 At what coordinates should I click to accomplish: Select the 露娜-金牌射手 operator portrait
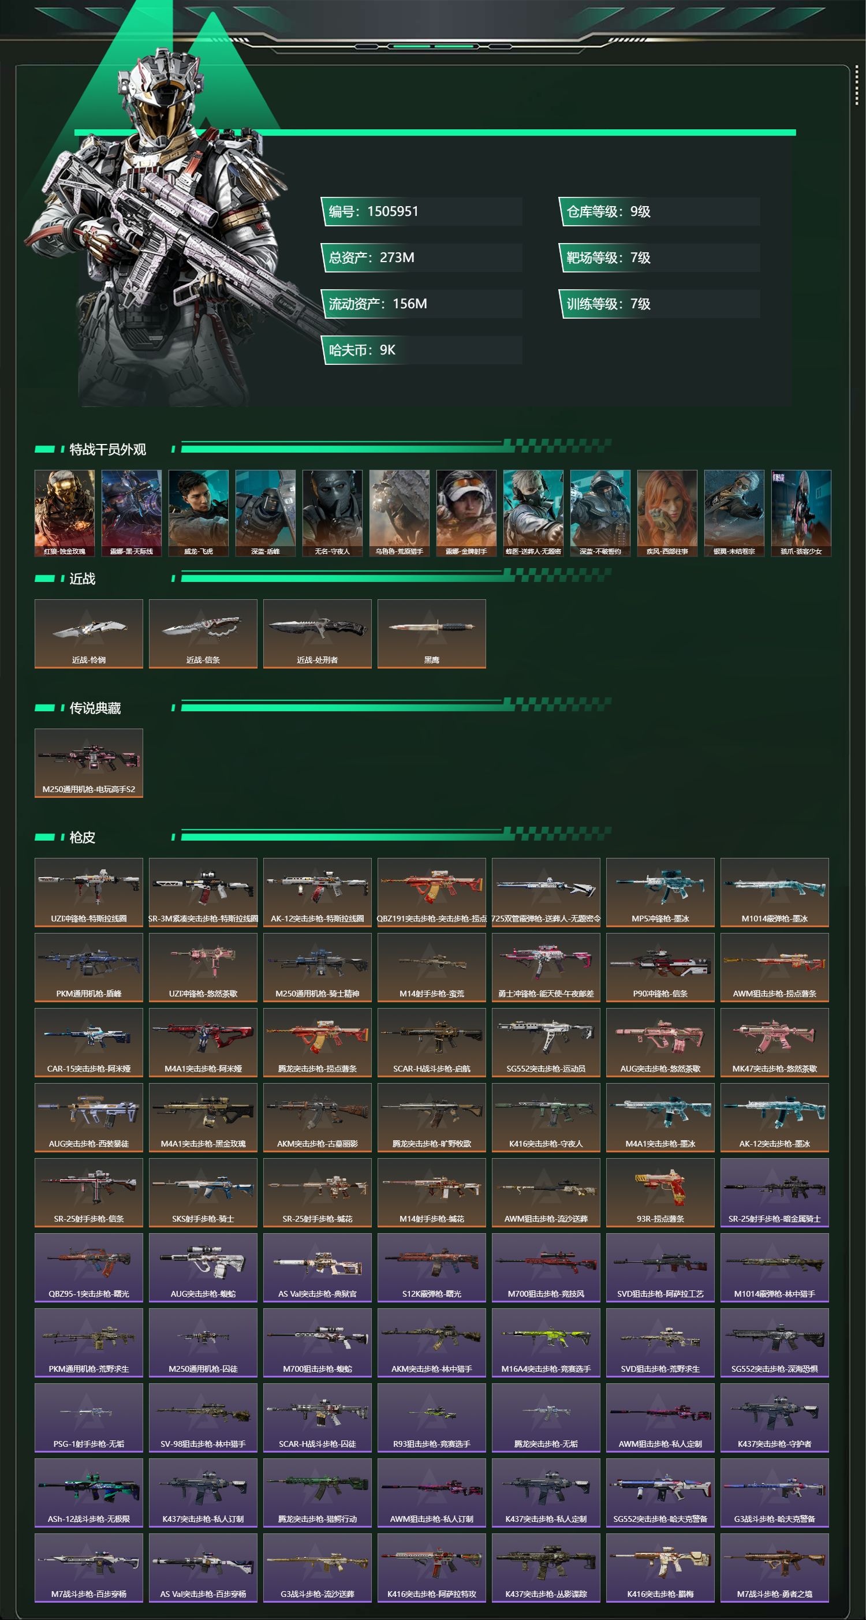466,513
